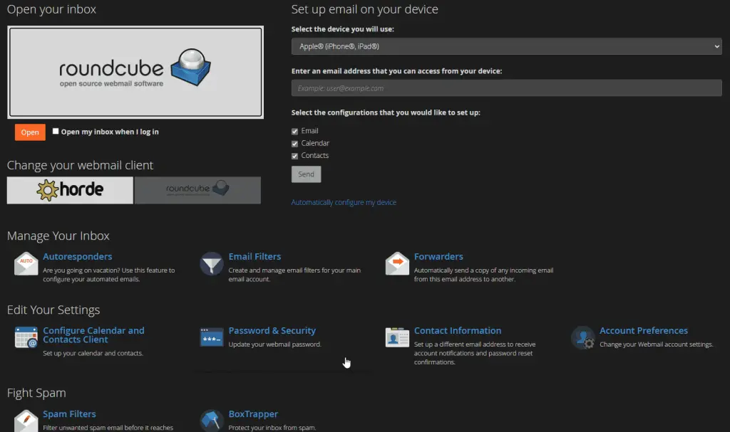
Task: Open the device selection dropdown
Action: tap(507, 46)
